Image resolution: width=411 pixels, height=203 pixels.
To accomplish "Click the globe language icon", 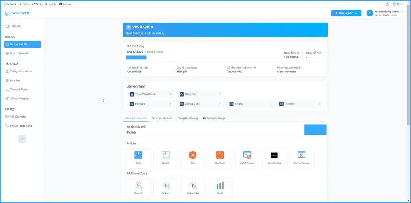I will [x=394, y=4].
